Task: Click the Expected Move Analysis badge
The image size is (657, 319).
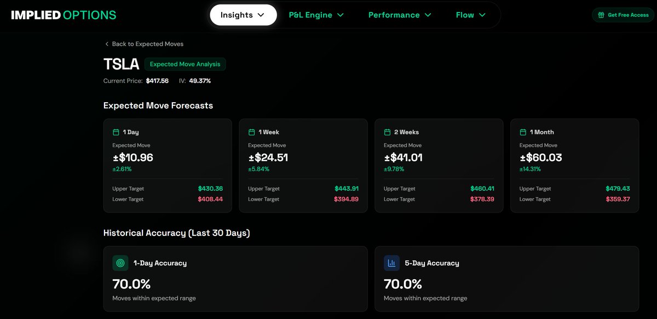Action: click(185, 64)
